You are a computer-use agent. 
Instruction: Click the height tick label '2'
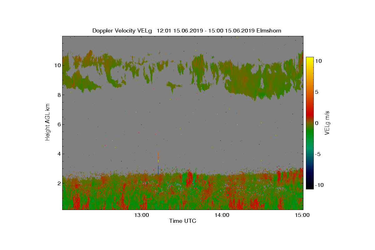click(58, 183)
